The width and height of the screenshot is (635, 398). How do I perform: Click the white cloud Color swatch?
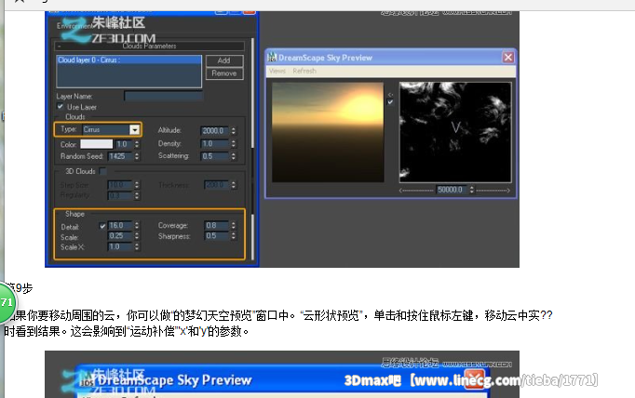pos(97,144)
